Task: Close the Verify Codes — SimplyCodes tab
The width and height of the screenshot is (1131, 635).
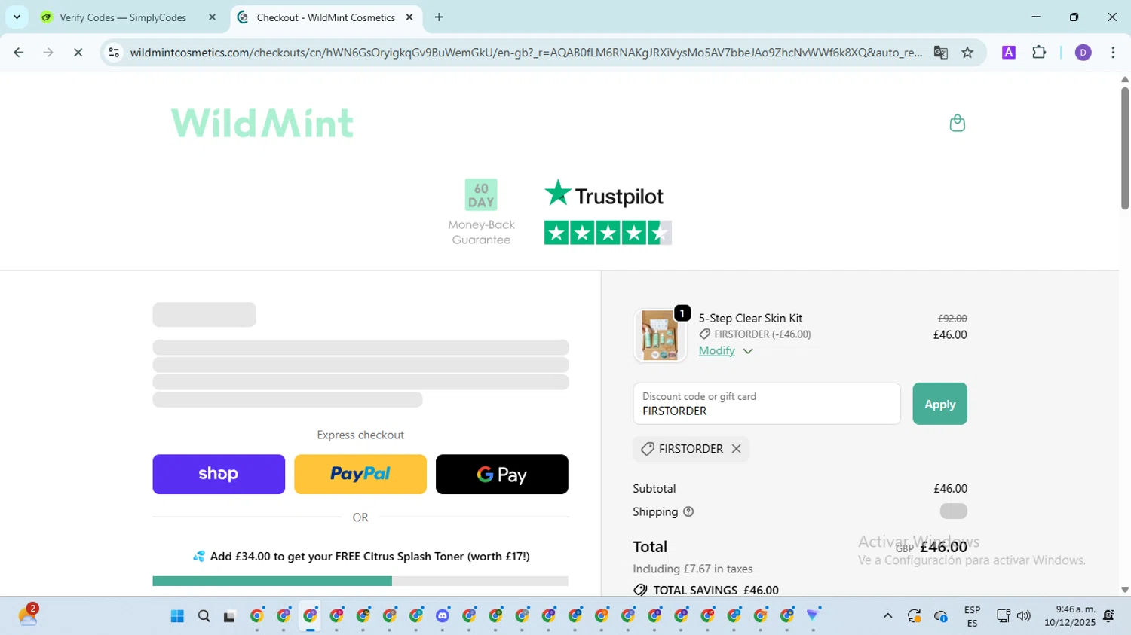Action: (x=212, y=17)
